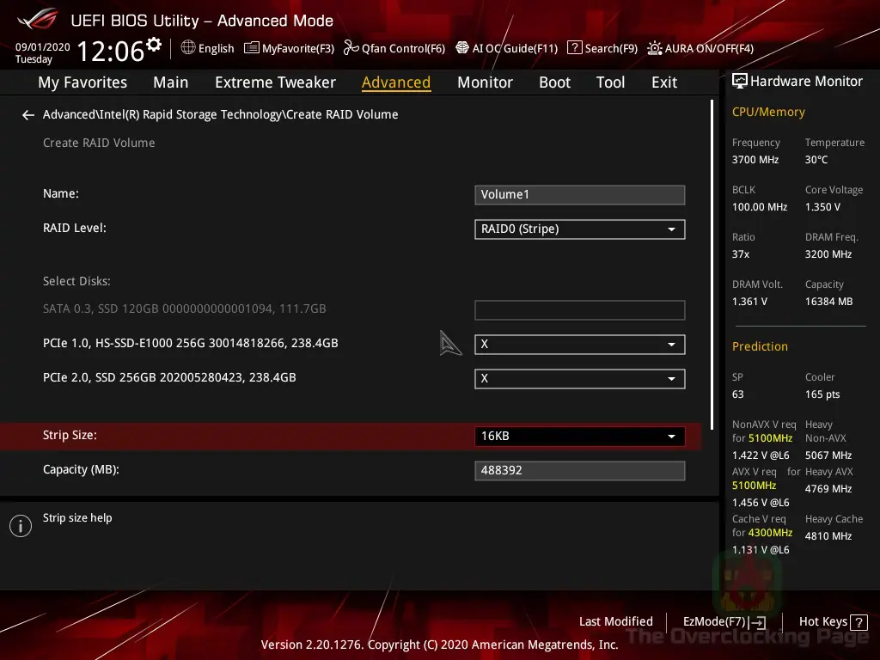This screenshot has width=880, height=660.
Task: Edit the RAID volume Name field
Action: pos(579,194)
